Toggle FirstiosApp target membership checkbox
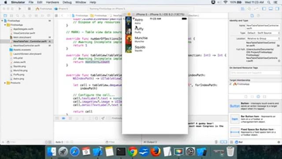The width and height of the screenshot is (282, 159). point(231,84)
